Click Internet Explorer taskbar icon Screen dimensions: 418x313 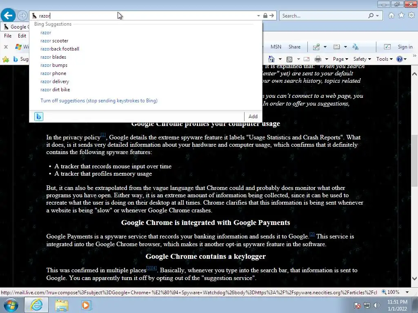(x=36, y=305)
